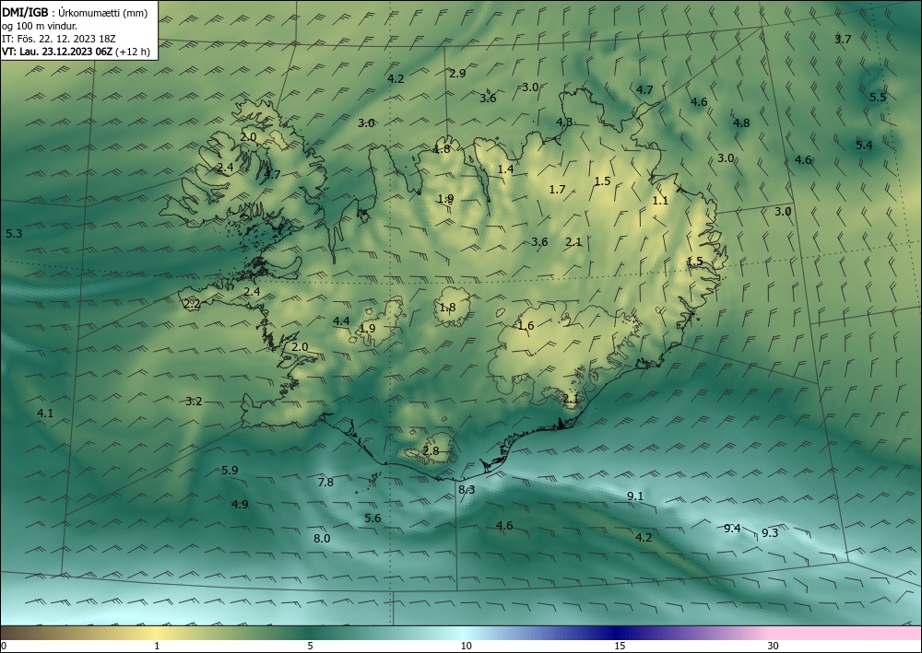Click the 10 label on the color scale
Image resolution: width=922 pixels, height=653 pixels.
click(467, 647)
